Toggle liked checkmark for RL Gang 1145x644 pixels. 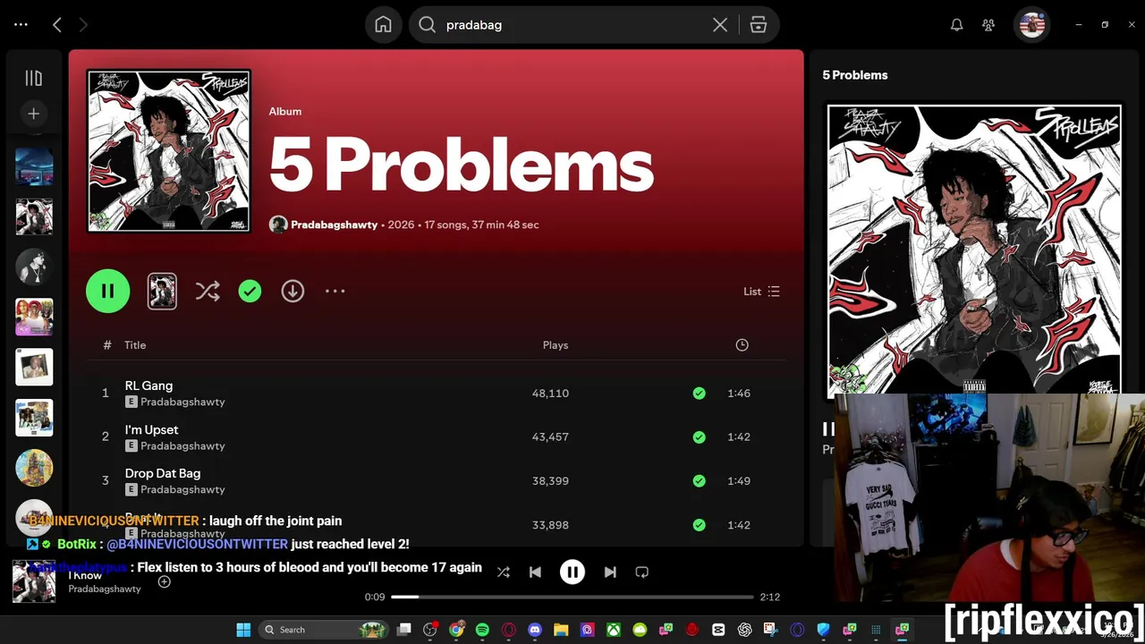699,393
